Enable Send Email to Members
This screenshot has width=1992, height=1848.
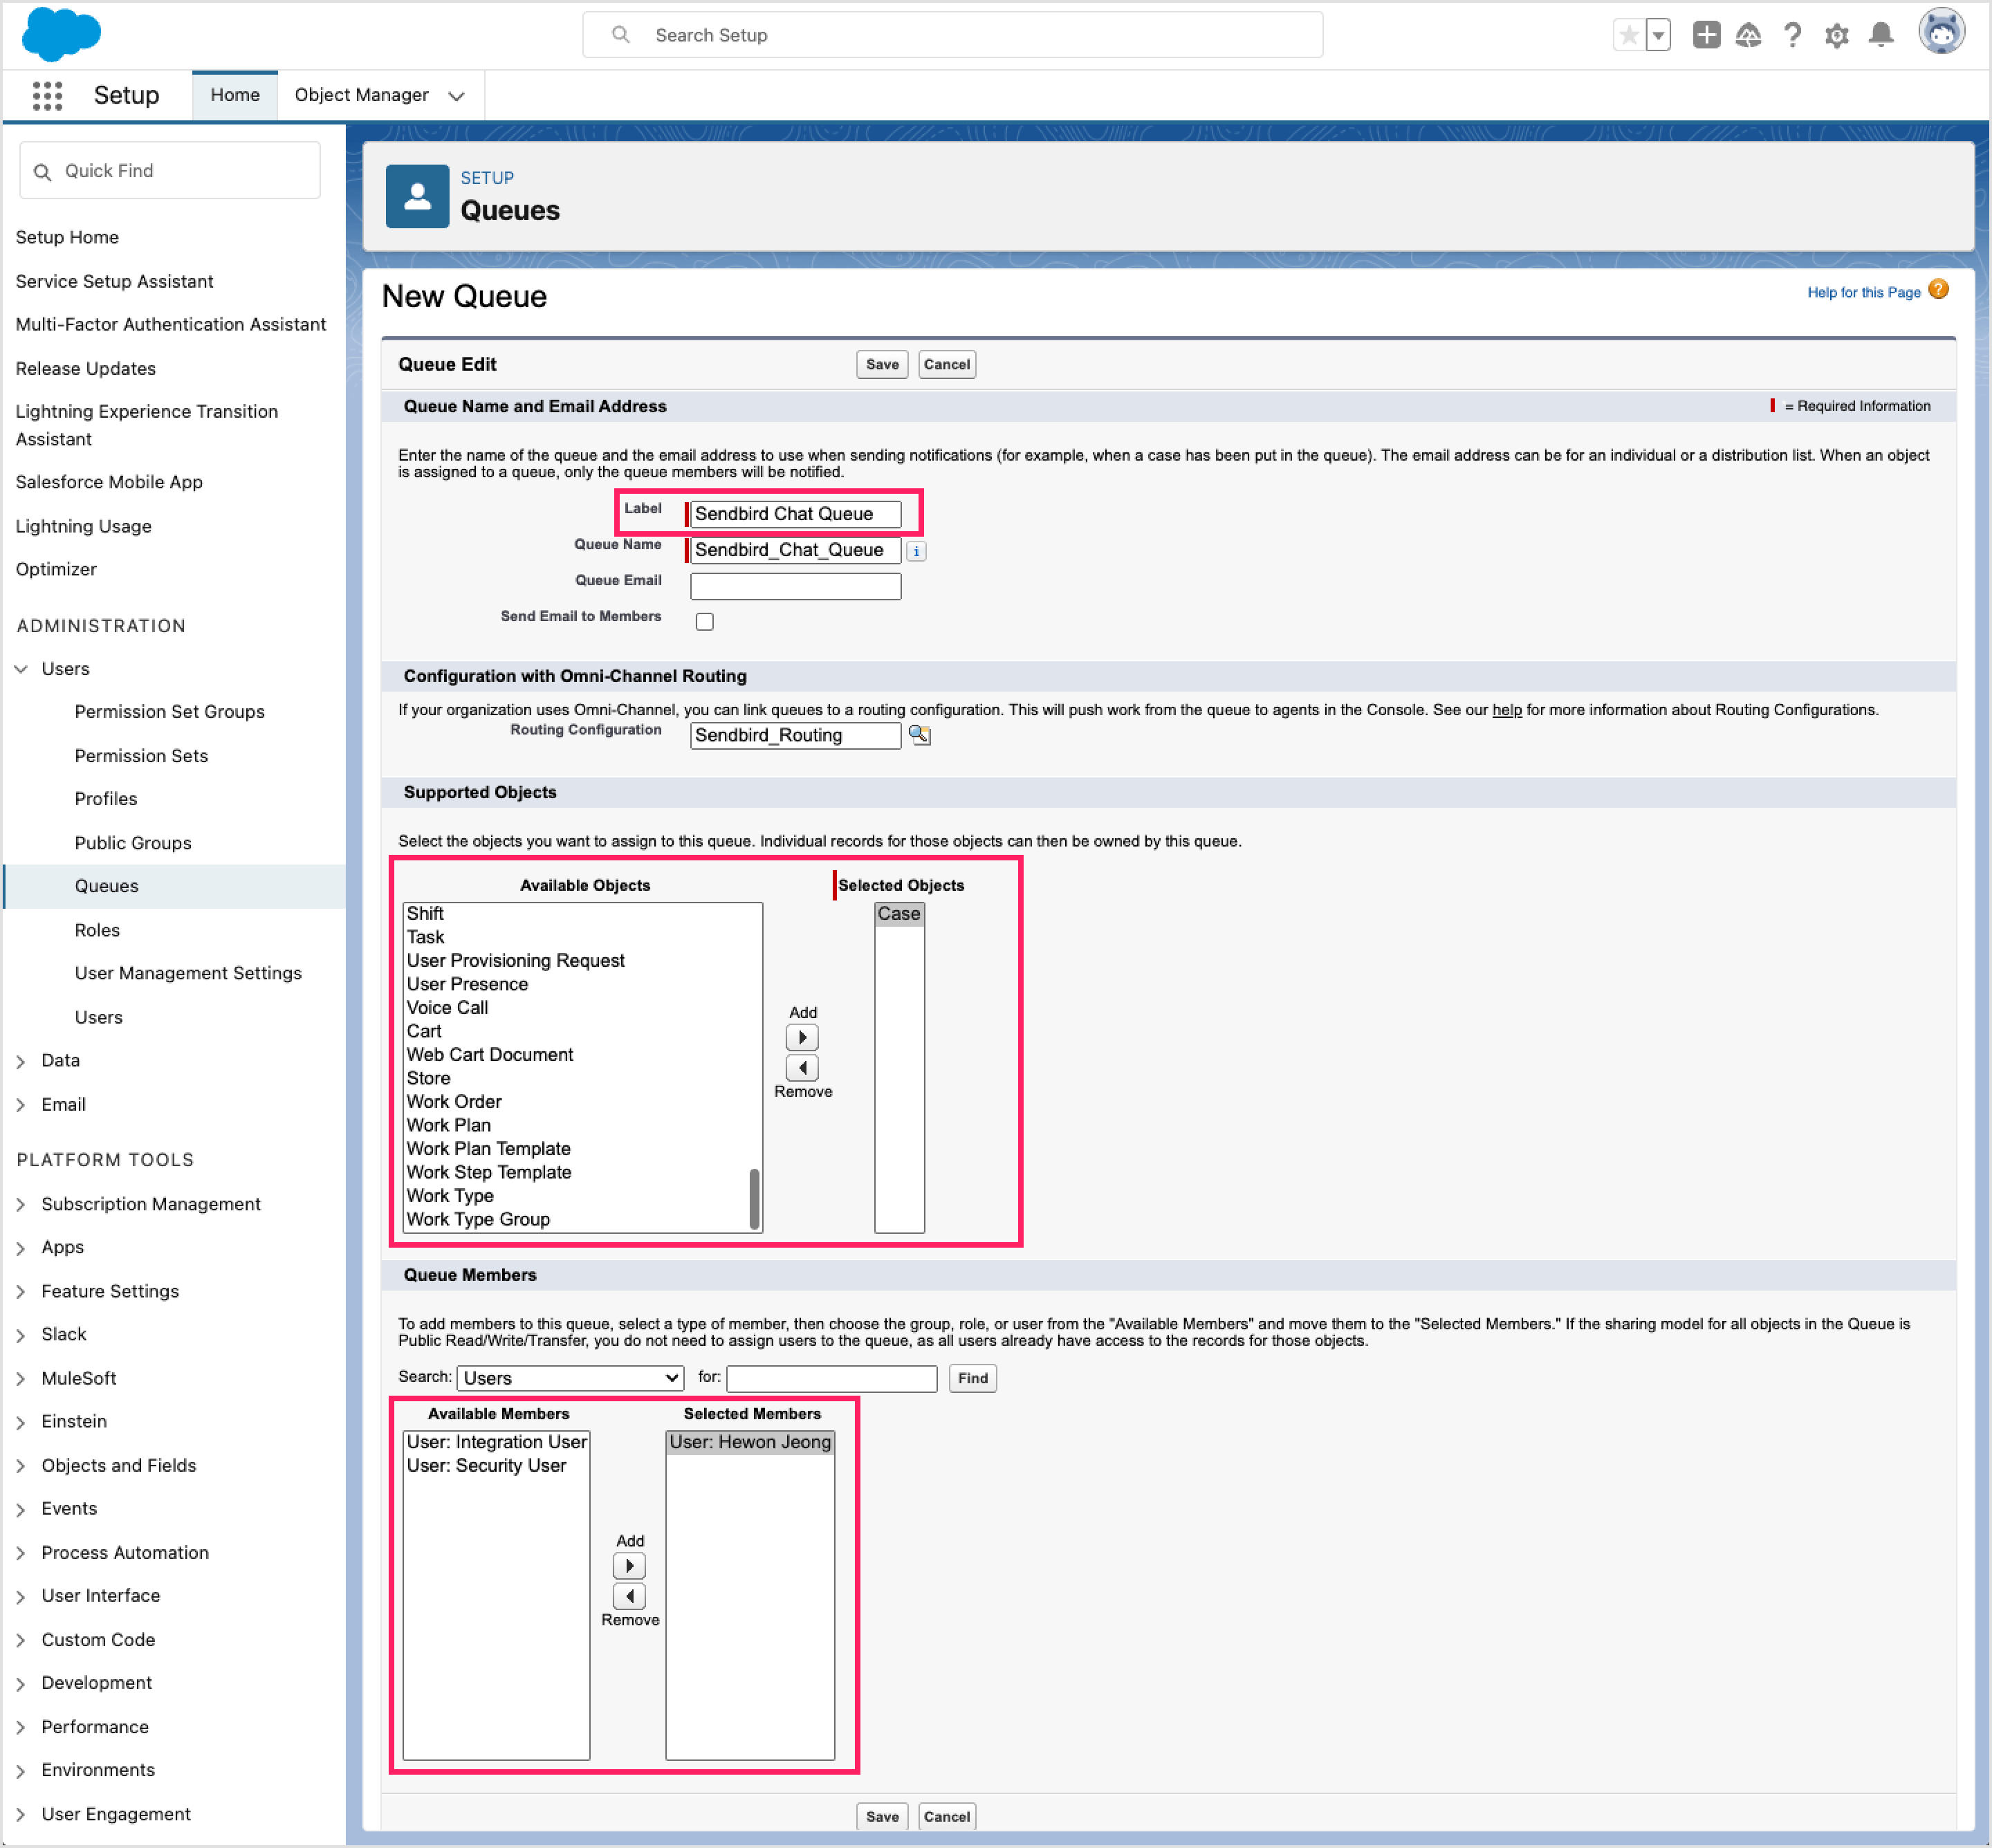pyautogui.click(x=705, y=621)
